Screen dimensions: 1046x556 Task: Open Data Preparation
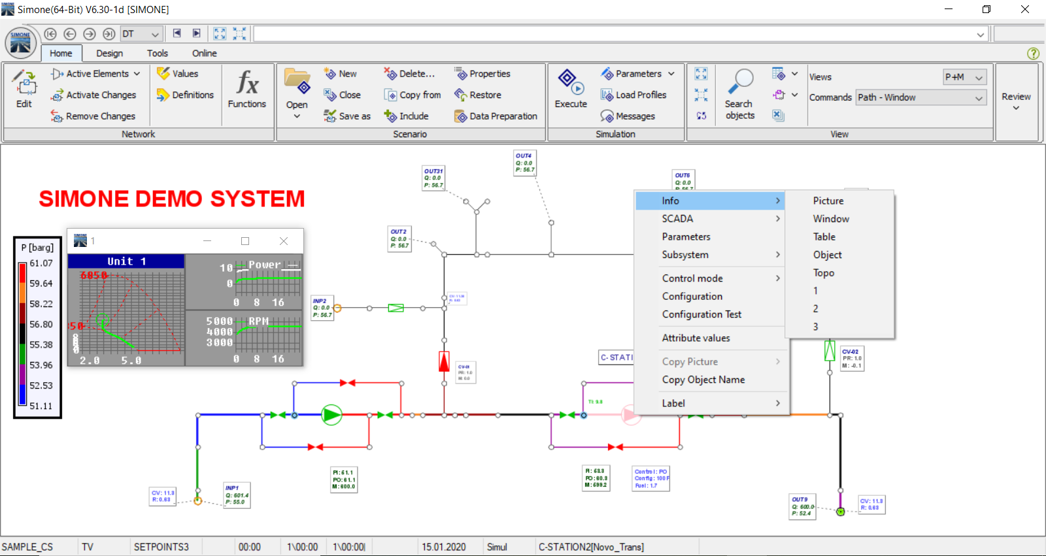coord(496,116)
